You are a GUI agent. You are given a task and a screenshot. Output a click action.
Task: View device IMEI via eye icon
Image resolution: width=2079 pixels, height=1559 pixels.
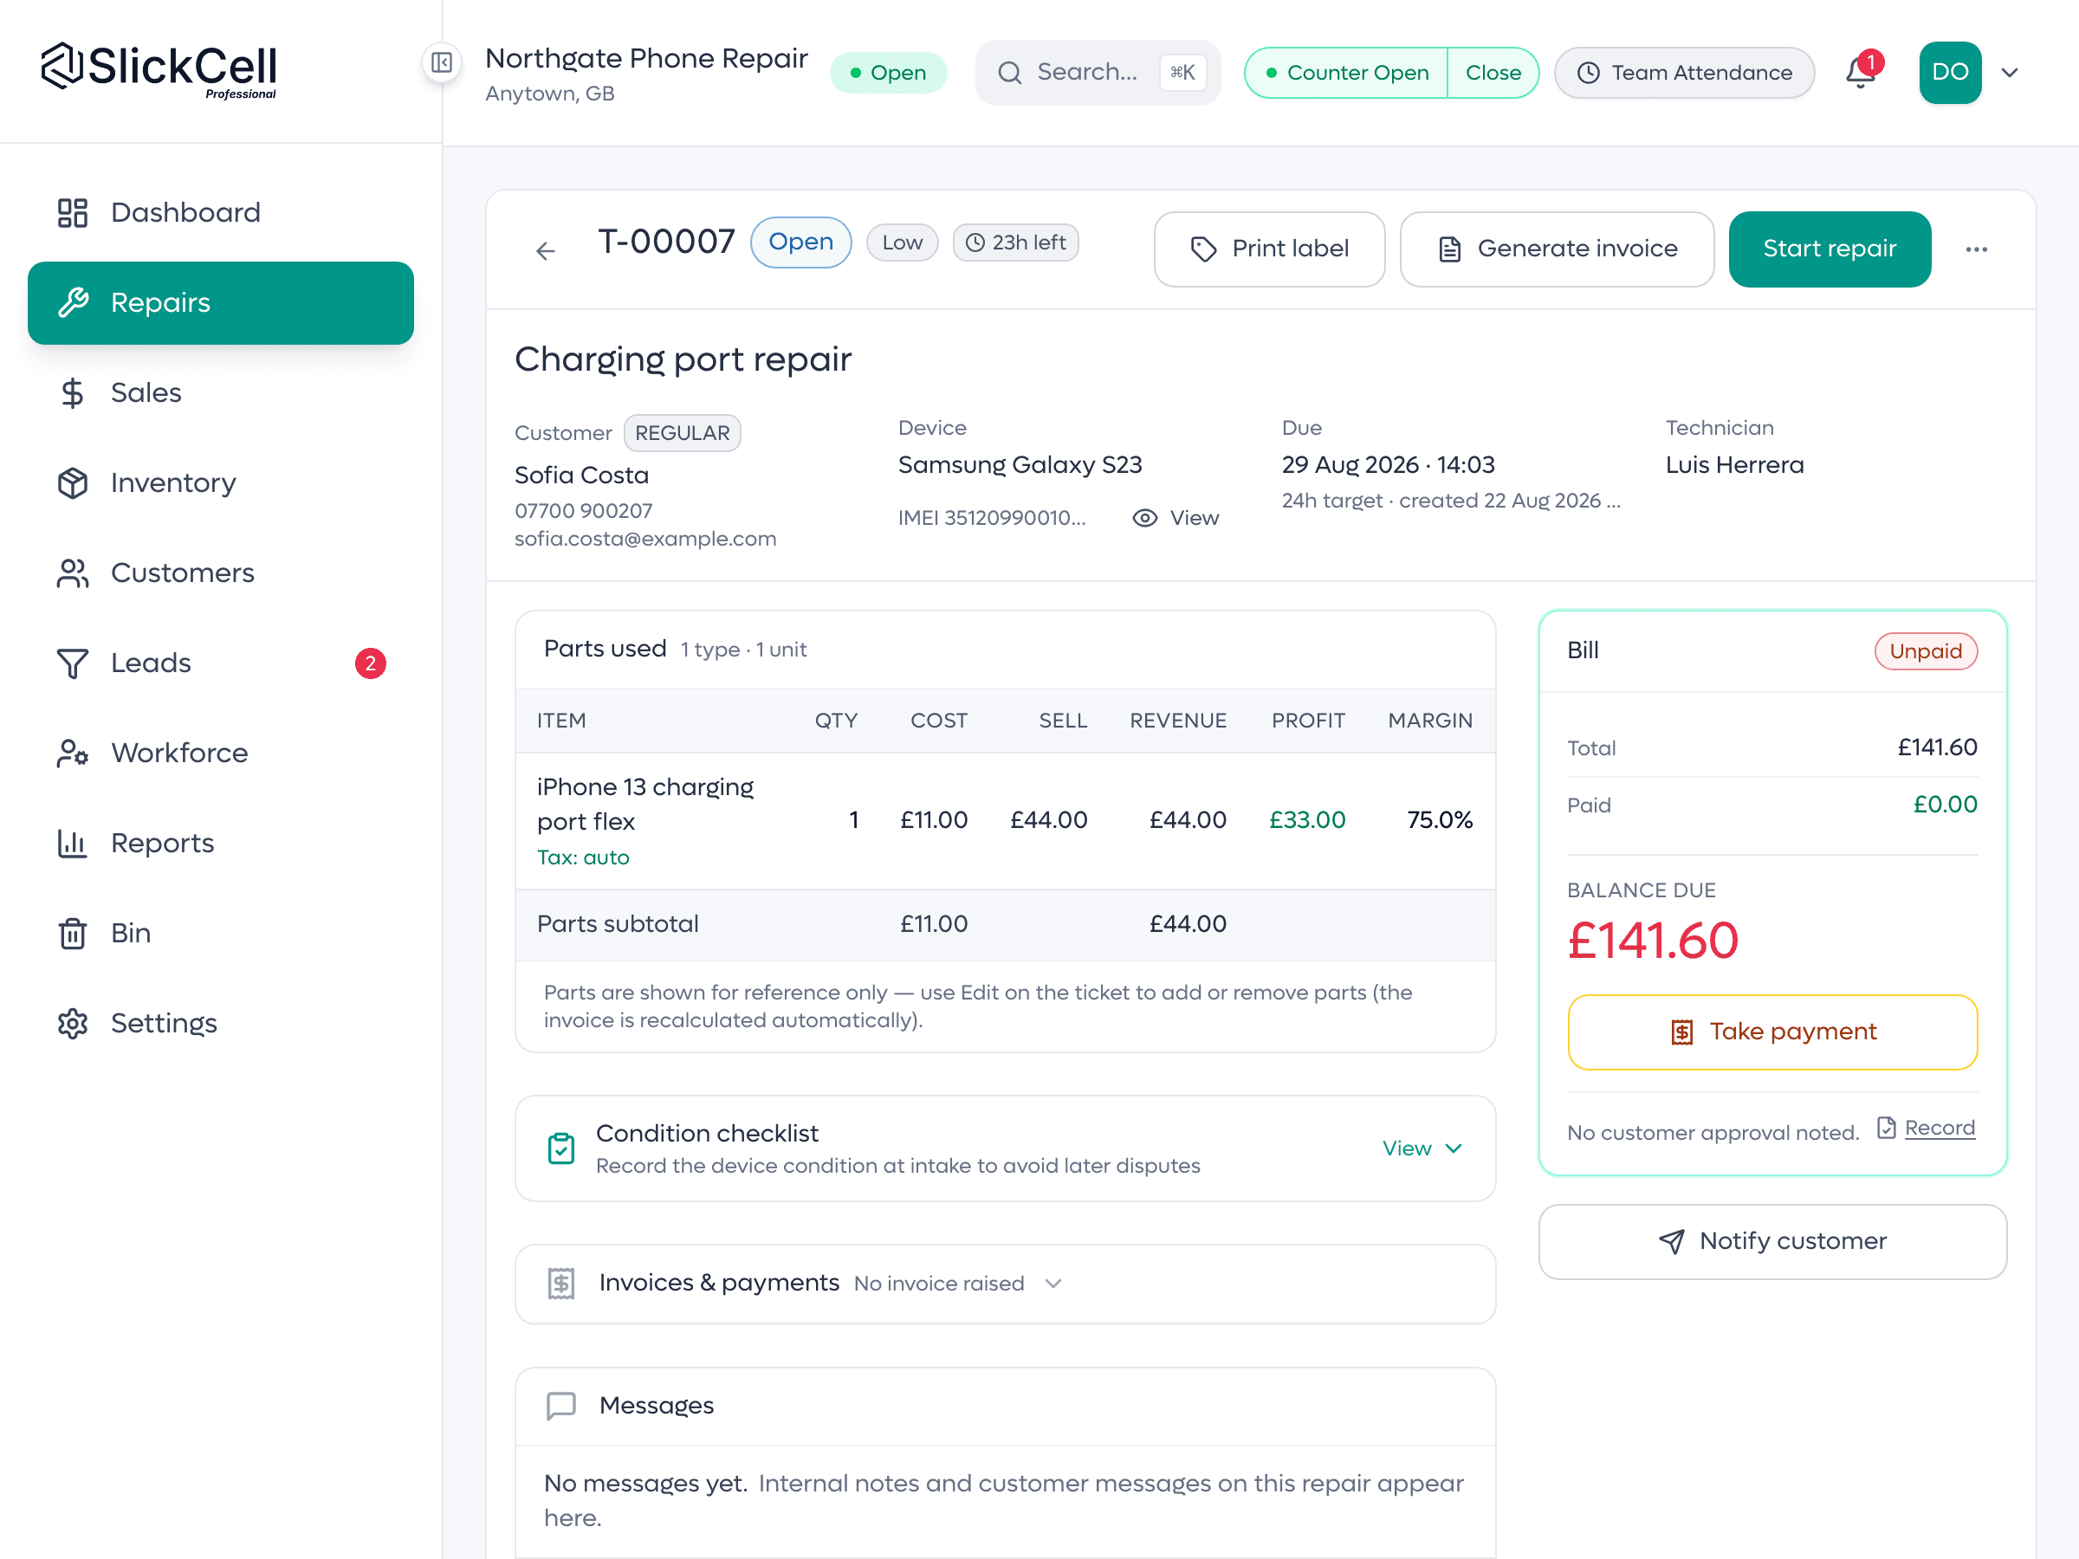click(1145, 518)
